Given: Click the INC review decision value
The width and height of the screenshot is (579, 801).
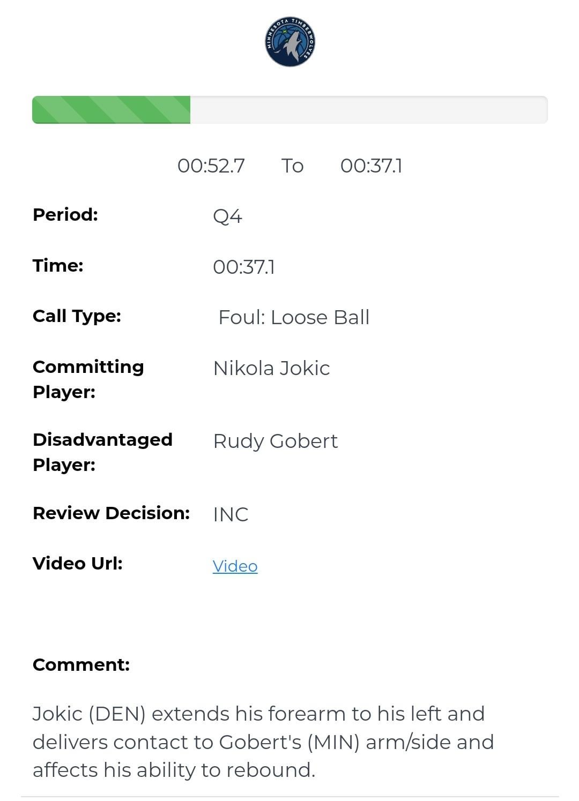Looking at the screenshot, I should [231, 514].
